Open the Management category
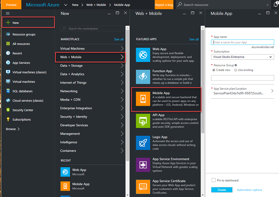The height and width of the screenshot is (197, 279). point(92,134)
